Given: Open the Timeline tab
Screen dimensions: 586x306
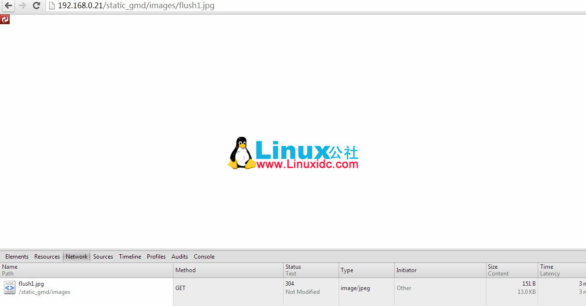Looking at the screenshot, I should (x=130, y=257).
